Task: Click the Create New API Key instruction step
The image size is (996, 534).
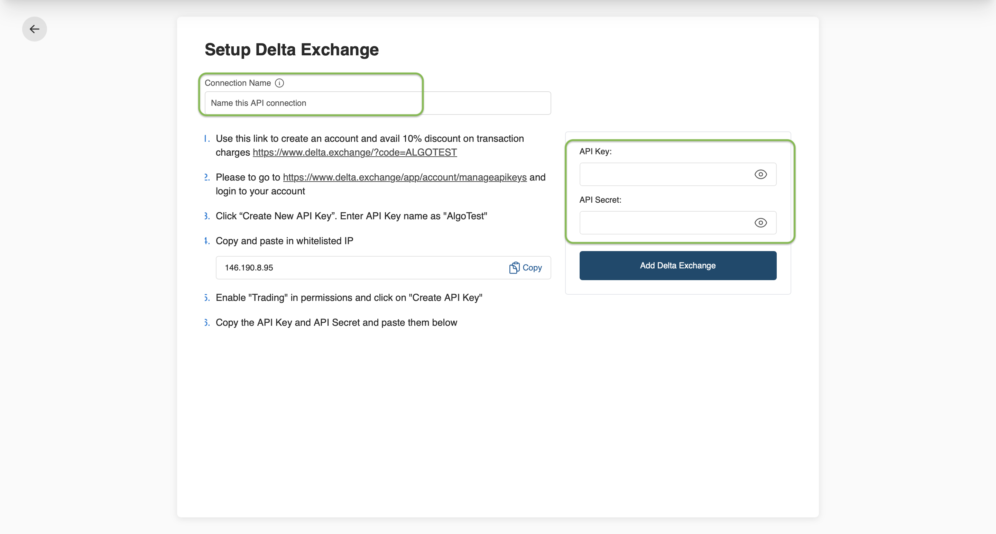Action: (x=351, y=216)
